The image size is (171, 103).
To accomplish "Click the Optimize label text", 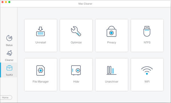I will [76, 43].
